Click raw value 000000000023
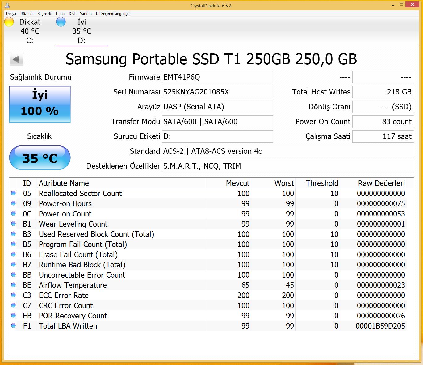423x365 pixels. click(381, 285)
